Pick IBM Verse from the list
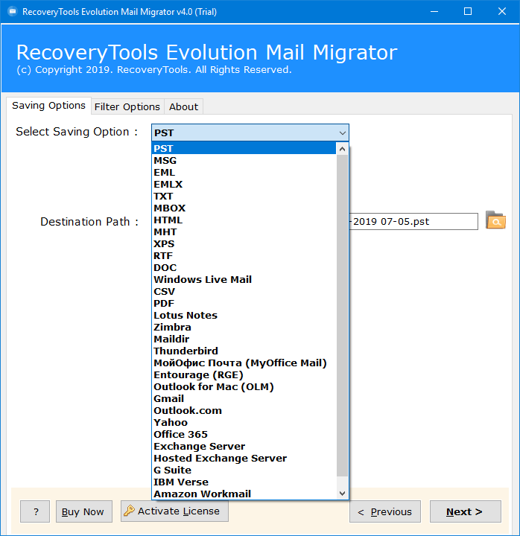This screenshot has height=536, width=520. 244,482
